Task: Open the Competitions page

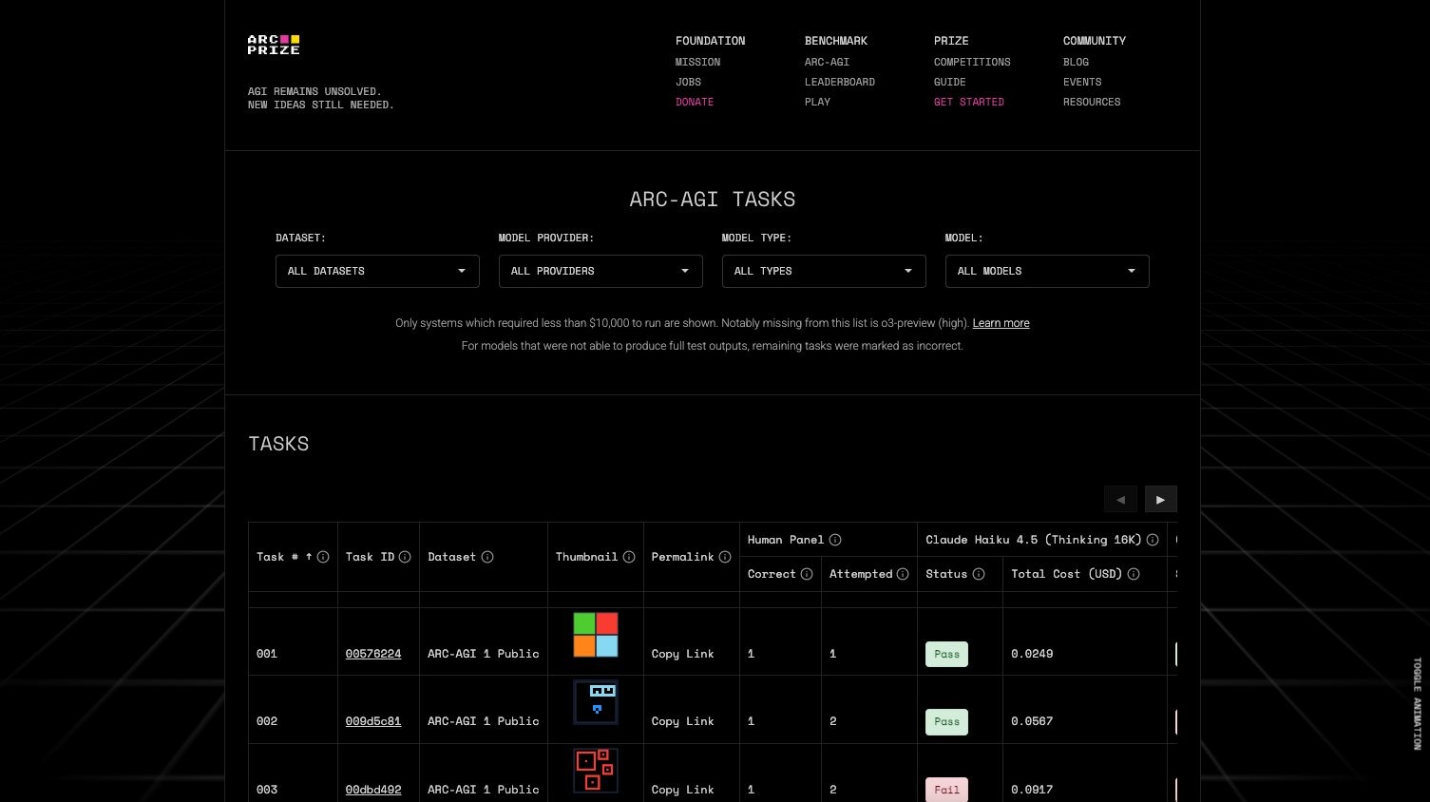Action: tap(972, 62)
